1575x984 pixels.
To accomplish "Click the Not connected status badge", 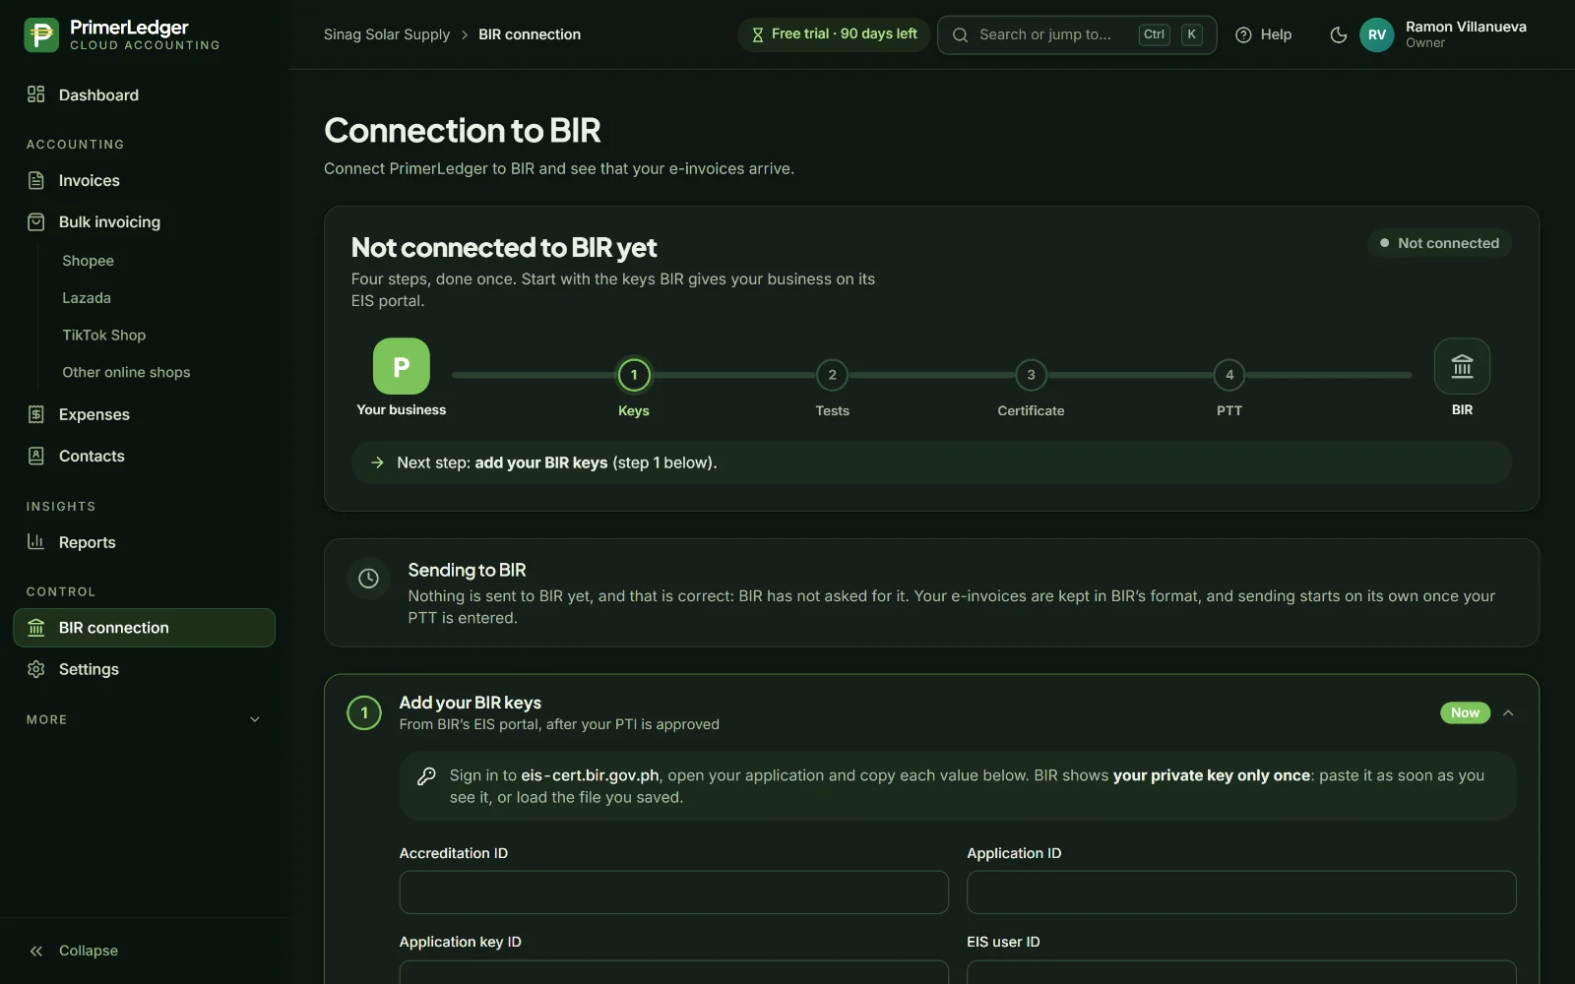I will [1439, 243].
